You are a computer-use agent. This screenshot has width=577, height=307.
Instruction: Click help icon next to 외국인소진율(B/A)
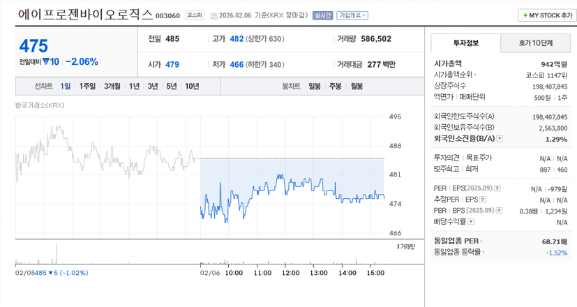click(500, 138)
